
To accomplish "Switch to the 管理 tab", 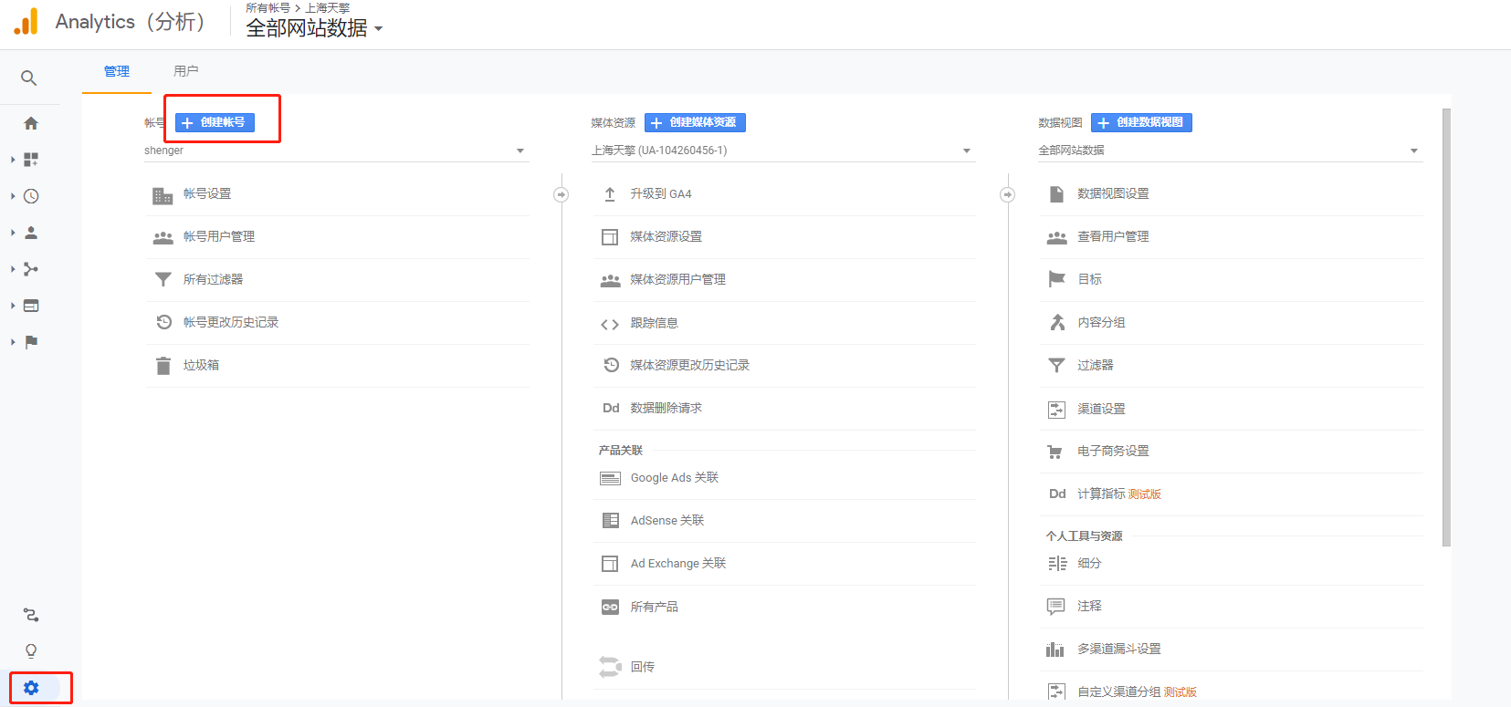I will [117, 71].
